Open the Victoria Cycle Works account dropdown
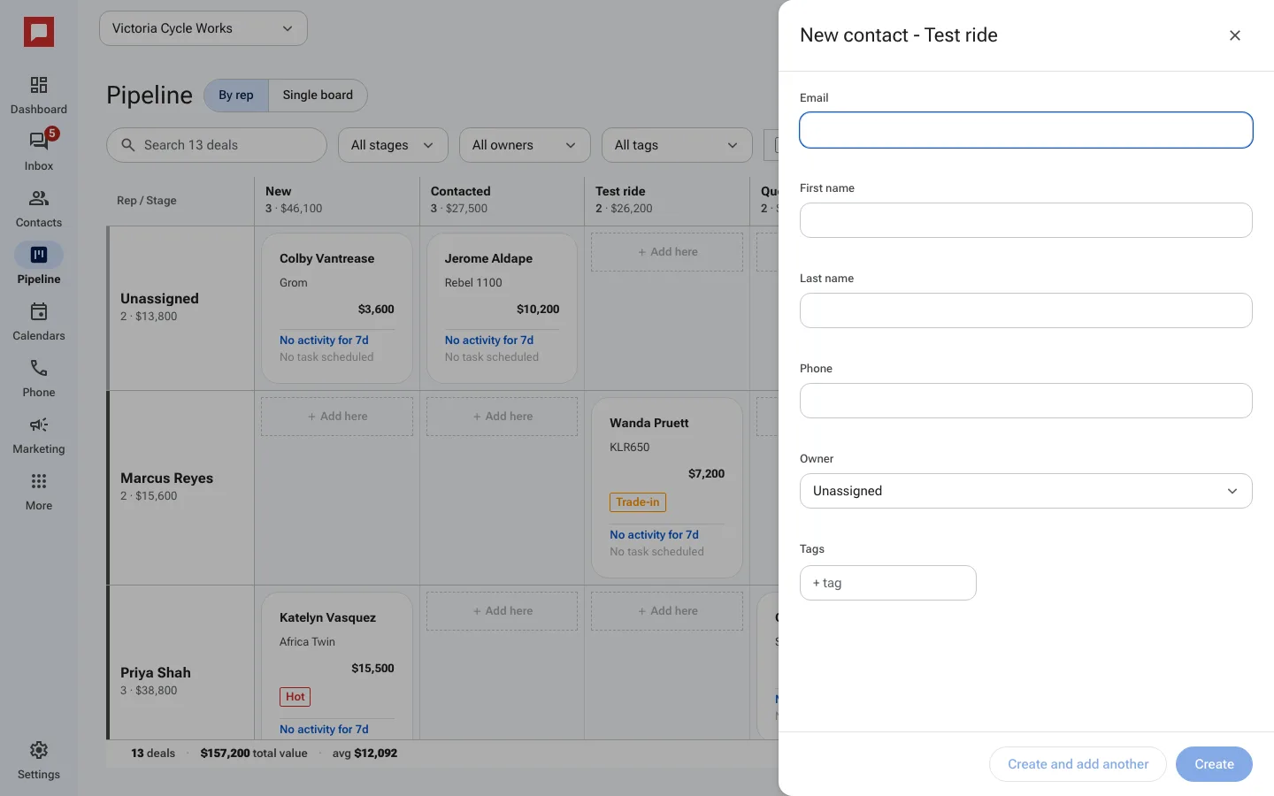1274x796 pixels. (x=203, y=28)
